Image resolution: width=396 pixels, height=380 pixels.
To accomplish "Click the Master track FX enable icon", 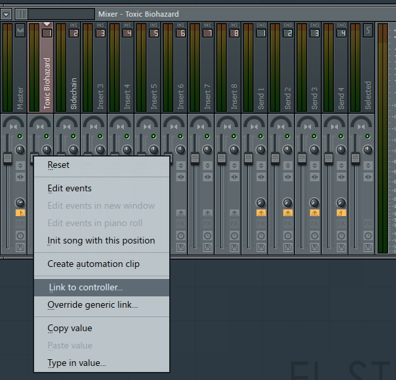I will (x=20, y=223).
